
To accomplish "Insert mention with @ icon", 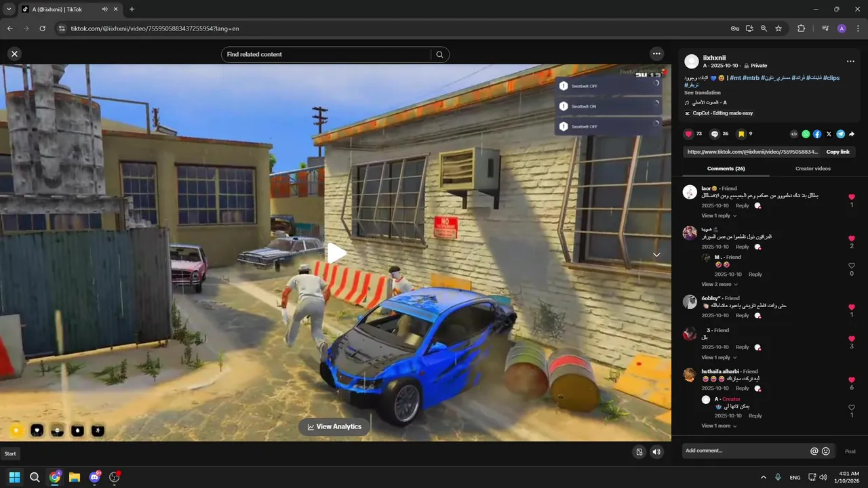I will [814, 451].
